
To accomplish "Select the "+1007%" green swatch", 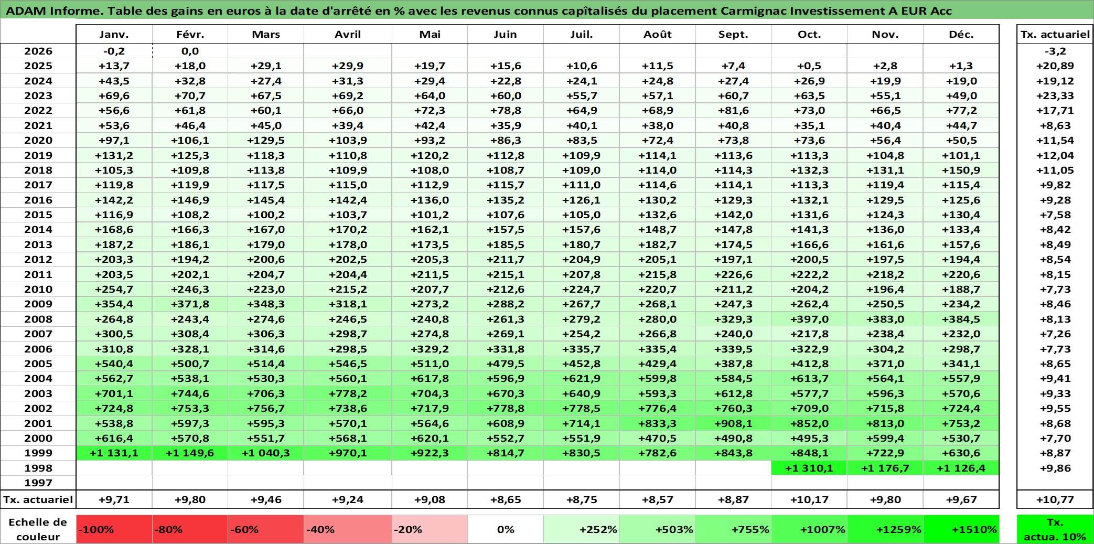I will tap(809, 529).
